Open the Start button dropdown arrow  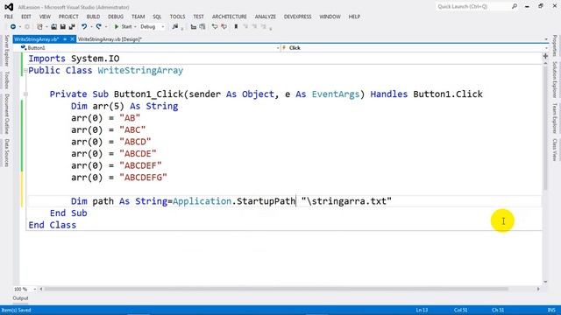(135, 27)
